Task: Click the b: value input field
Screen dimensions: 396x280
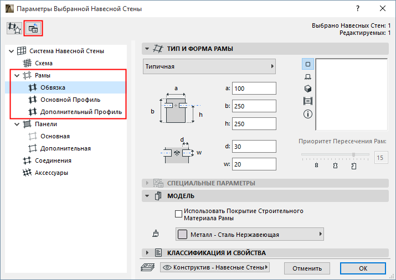Action: point(254,106)
